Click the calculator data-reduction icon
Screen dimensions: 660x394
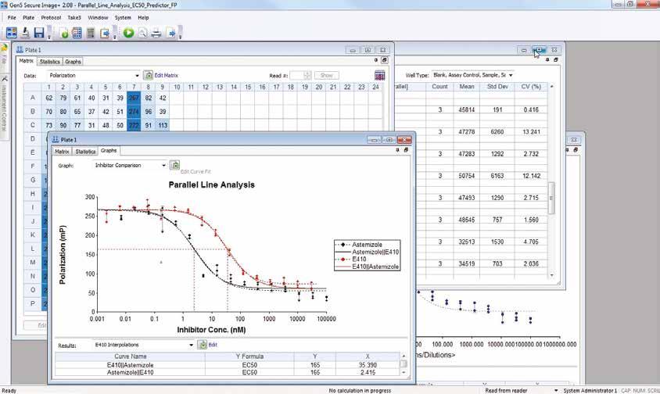point(91,33)
